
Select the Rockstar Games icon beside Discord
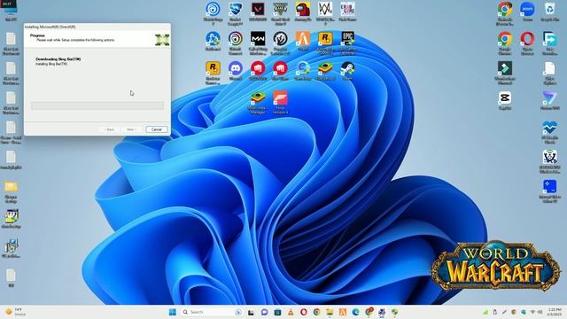pyautogui.click(x=213, y=71)
